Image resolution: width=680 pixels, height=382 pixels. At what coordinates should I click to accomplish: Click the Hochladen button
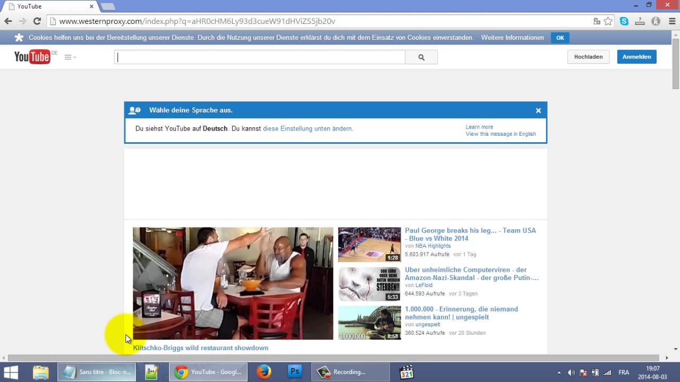[588, 57]
